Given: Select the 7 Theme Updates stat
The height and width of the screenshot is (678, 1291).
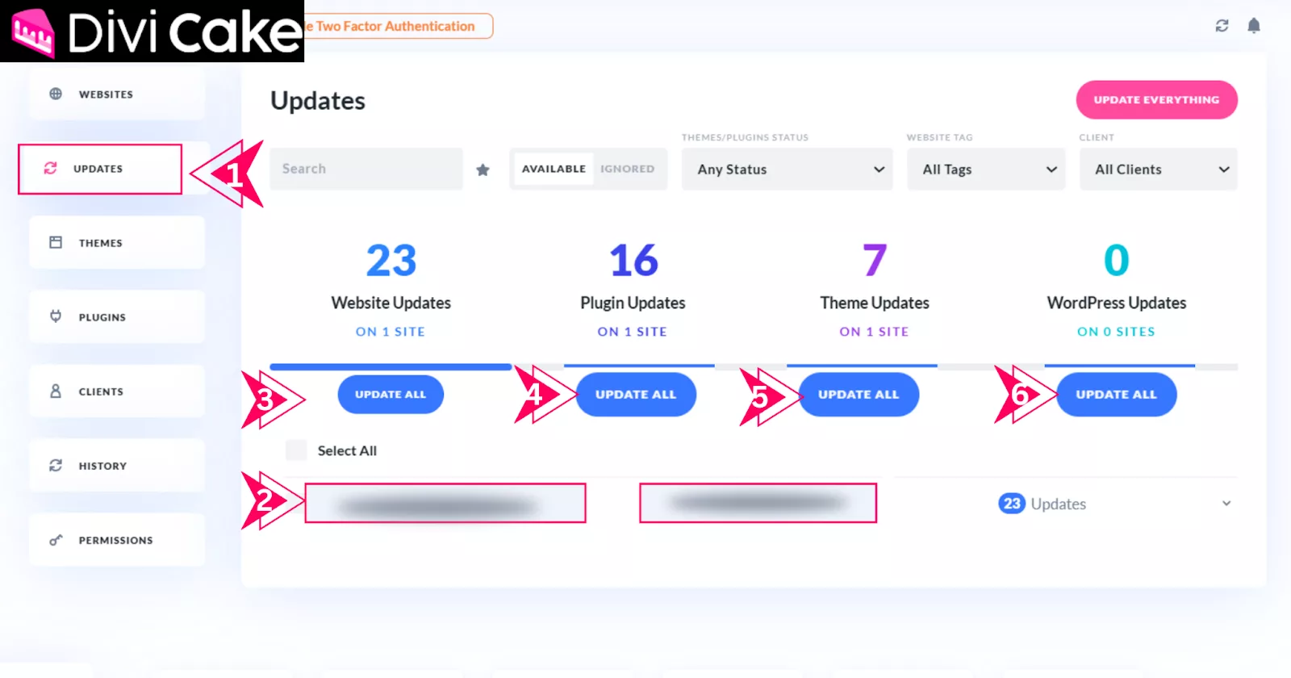Looking at the screenshot, I should [x=875, y=289].
